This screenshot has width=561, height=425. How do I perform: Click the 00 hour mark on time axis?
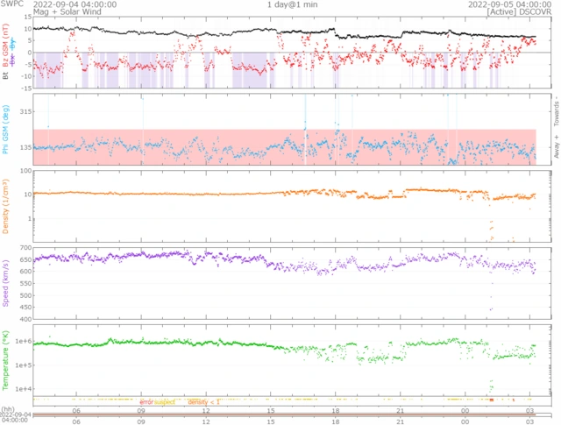[x=465, y=410]
